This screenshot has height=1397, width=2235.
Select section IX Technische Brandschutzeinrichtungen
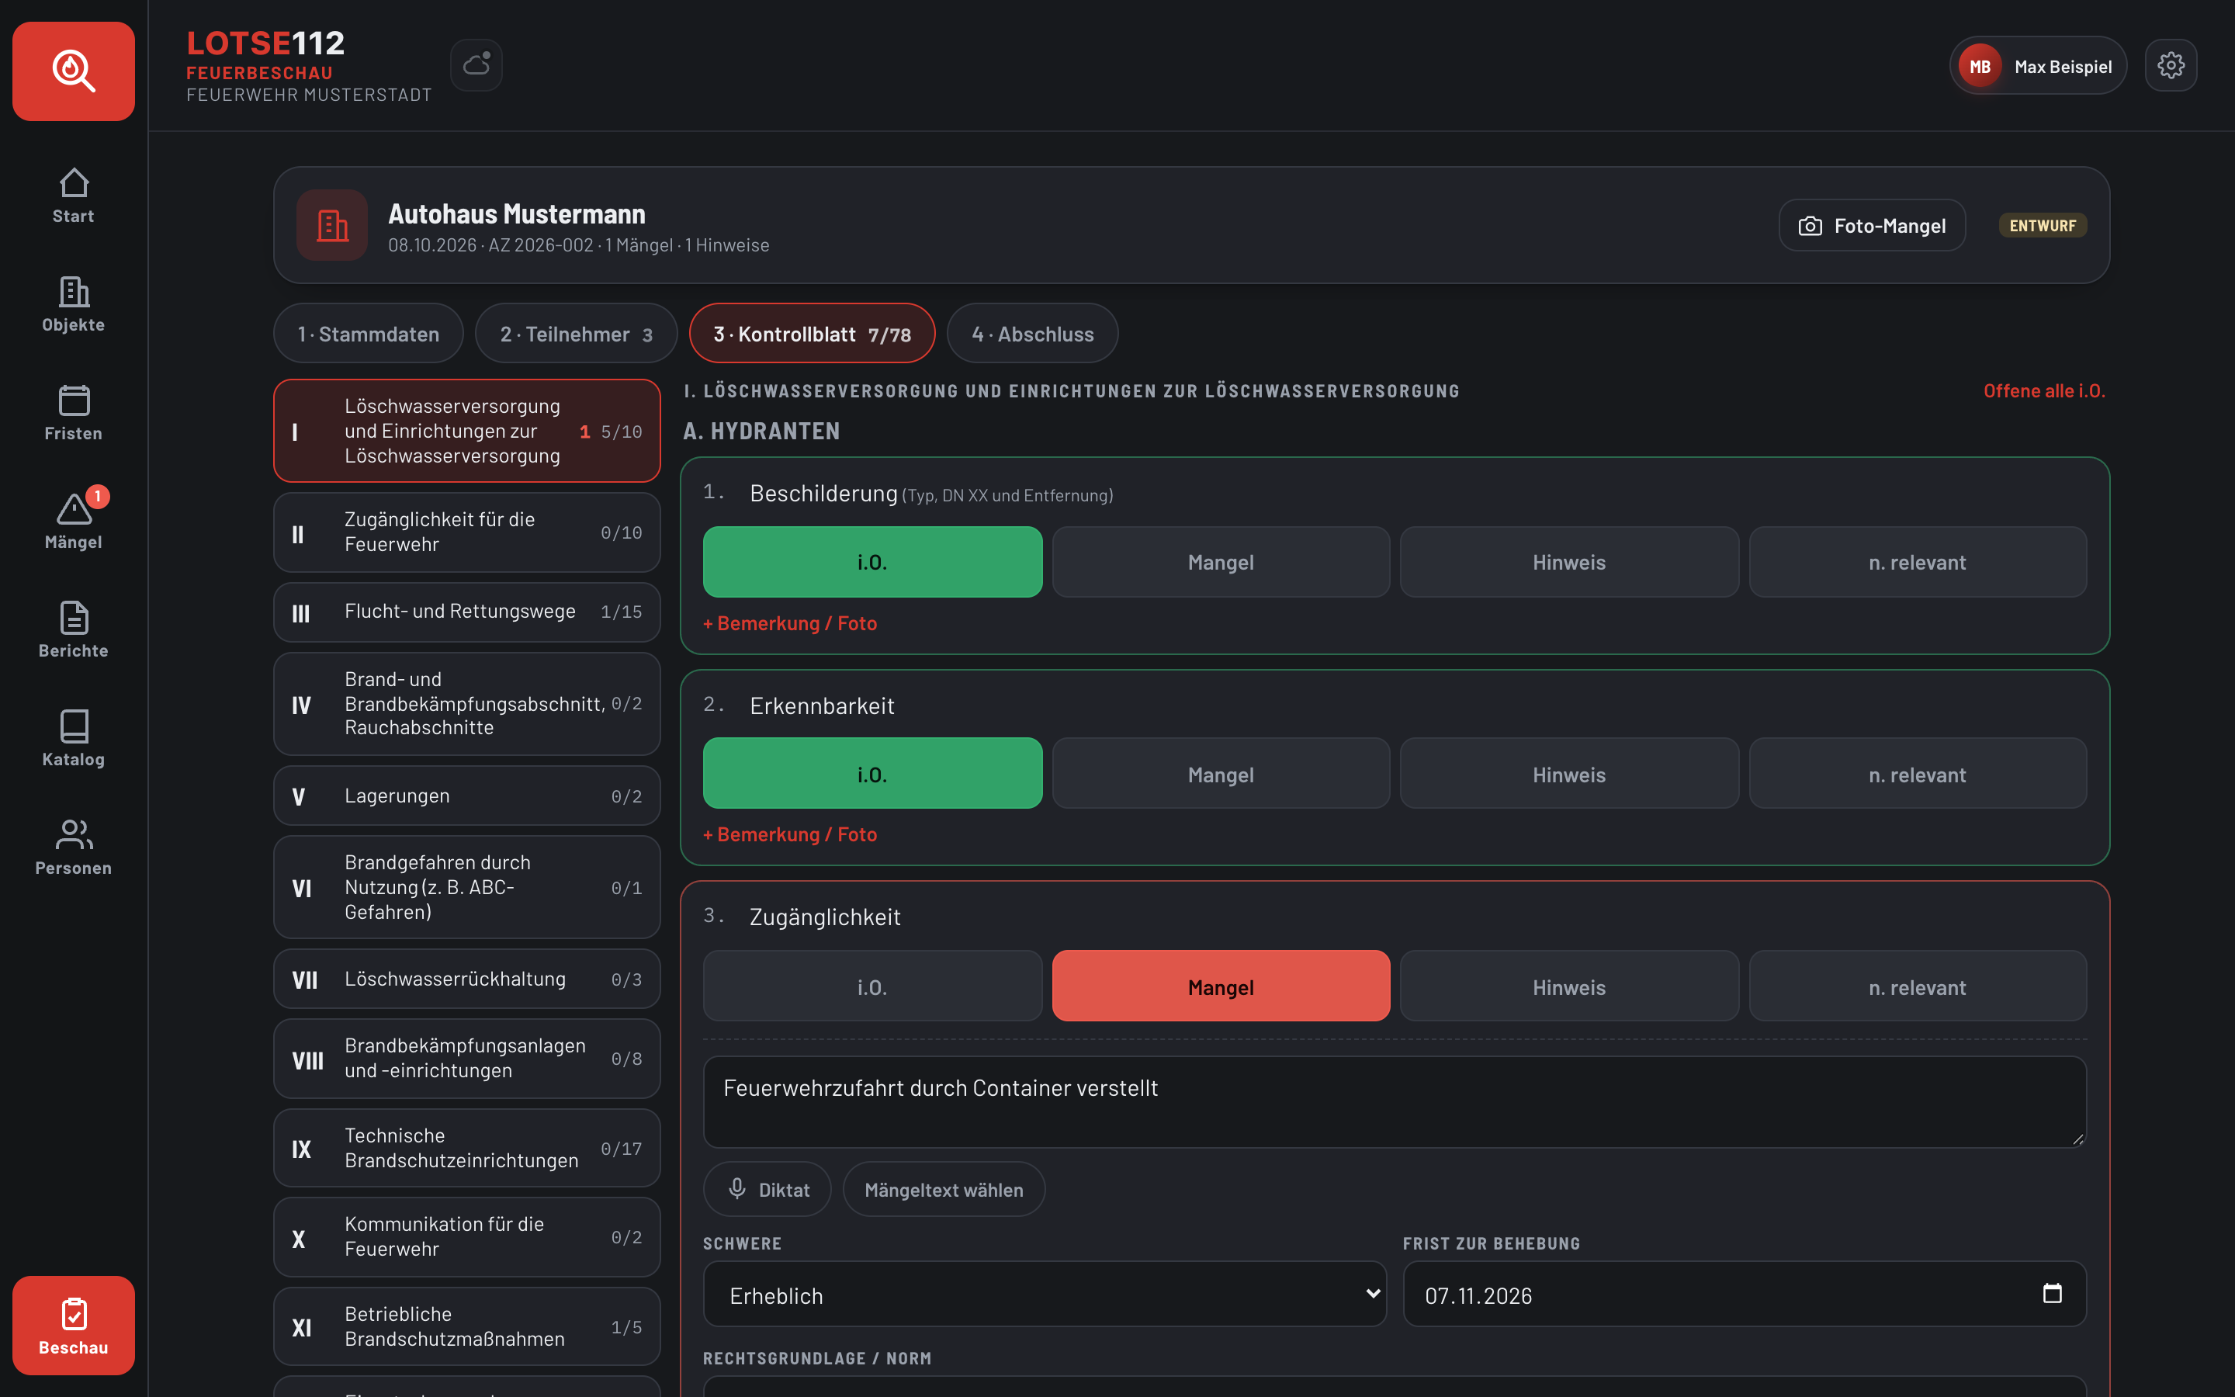click(x=466, y=1149)
